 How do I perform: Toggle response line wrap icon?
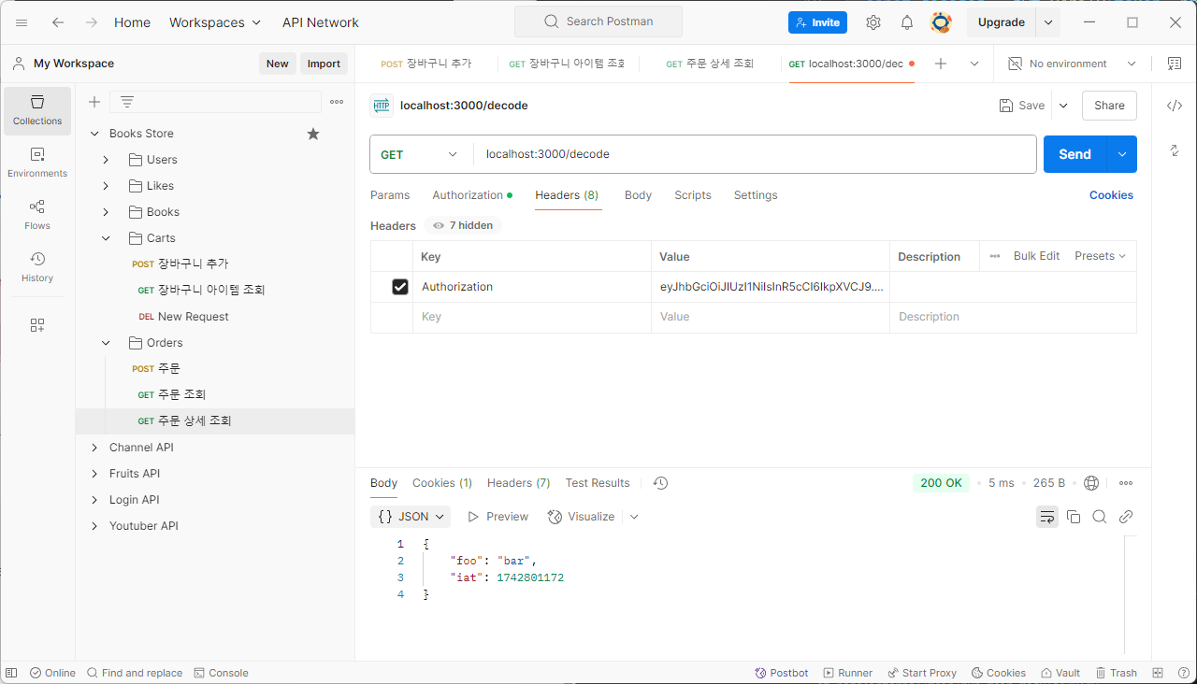1047,517
